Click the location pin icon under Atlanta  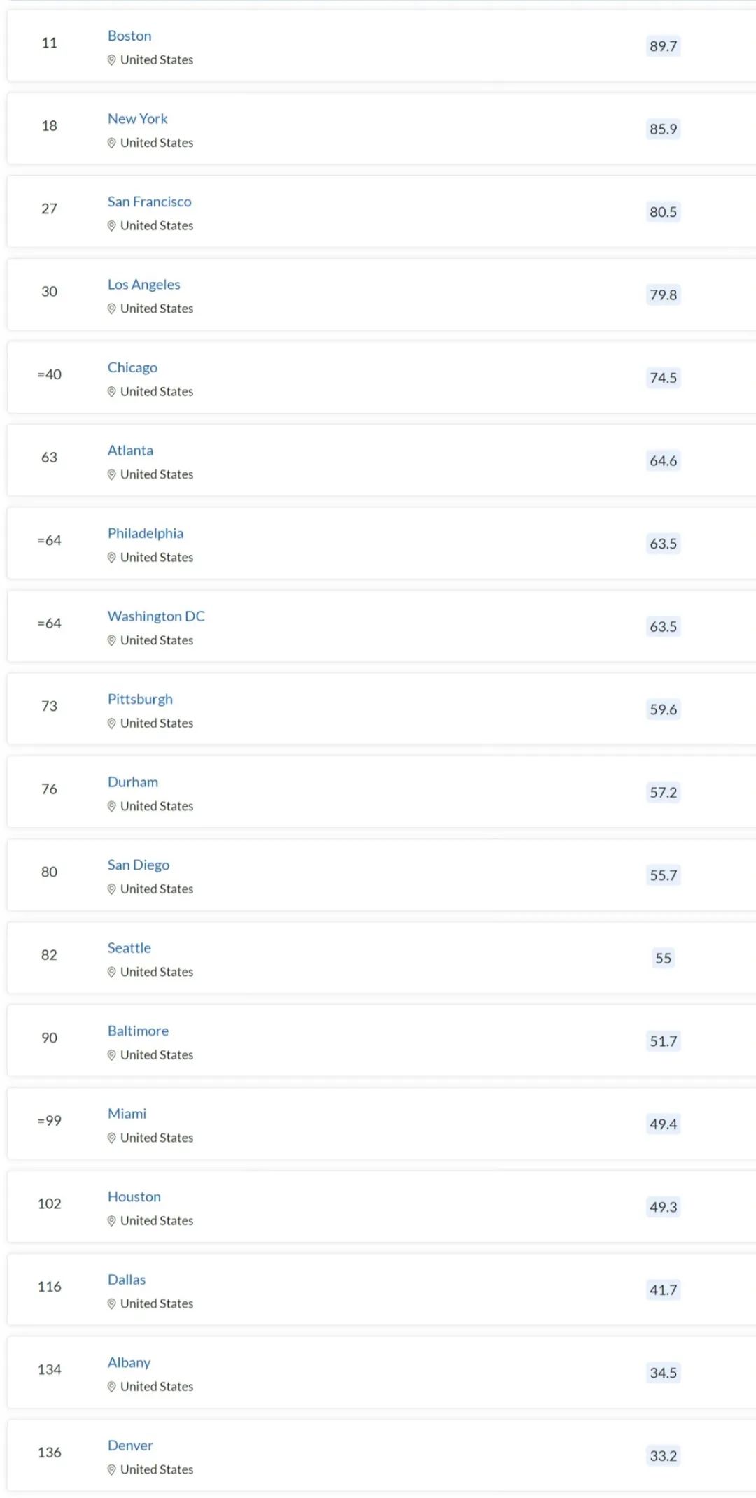pyautogui.click(x=111, y=475)
